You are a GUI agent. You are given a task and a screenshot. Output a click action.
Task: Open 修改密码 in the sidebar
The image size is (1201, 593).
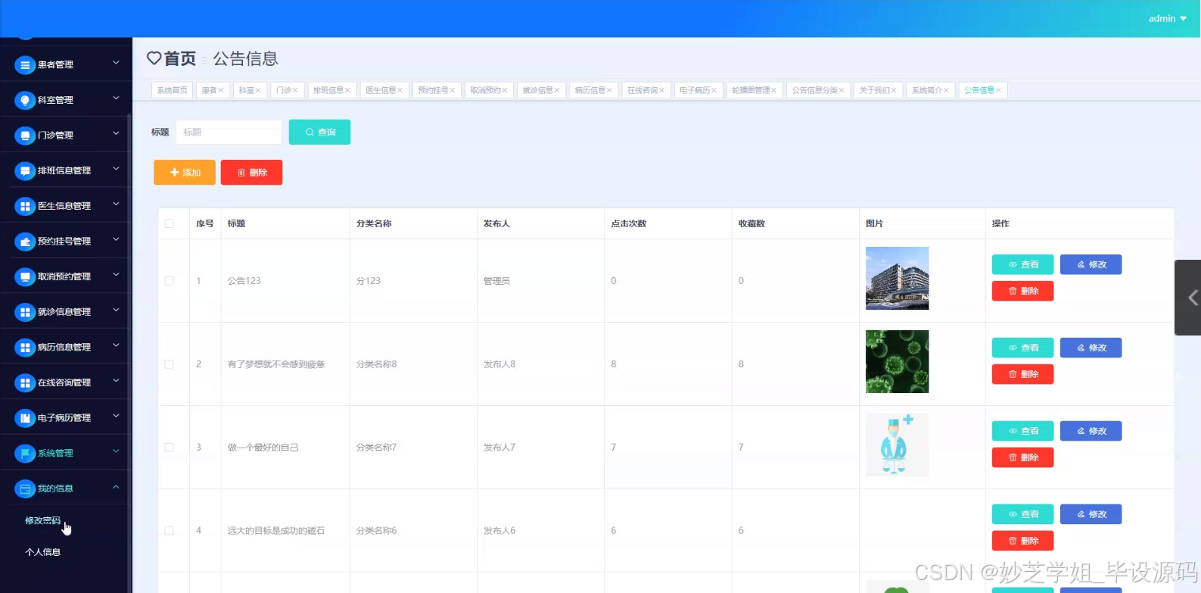pyautogui.click(x=42, y=520)
